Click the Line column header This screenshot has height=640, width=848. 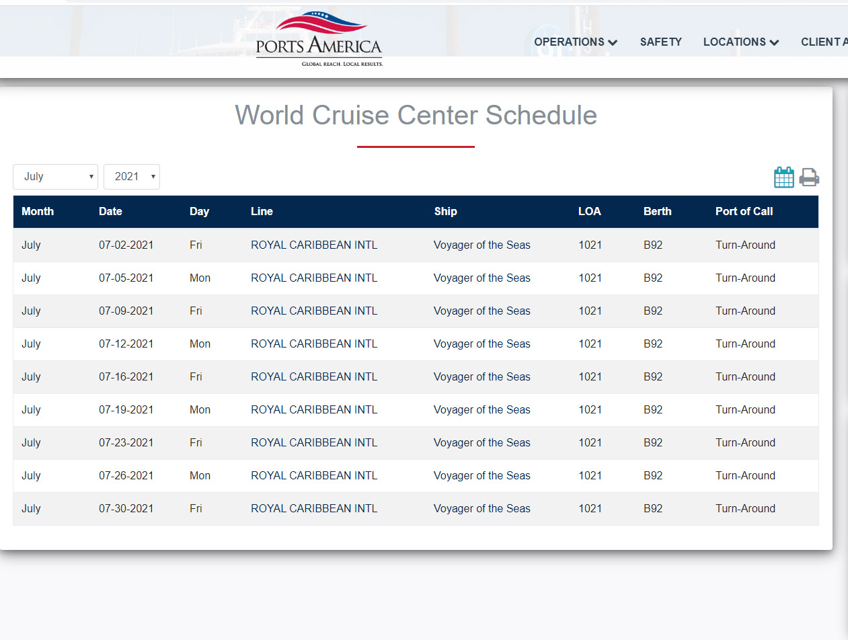click(x=262, y=211)
